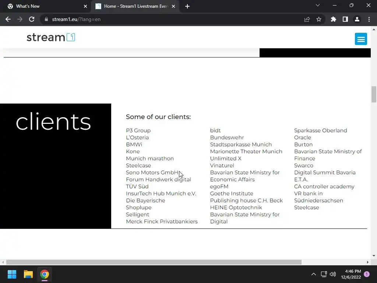The width and height of the screenshot is (377, 283).
Task: Click vertical scrollbar thumb
Action: coord(374,94)
